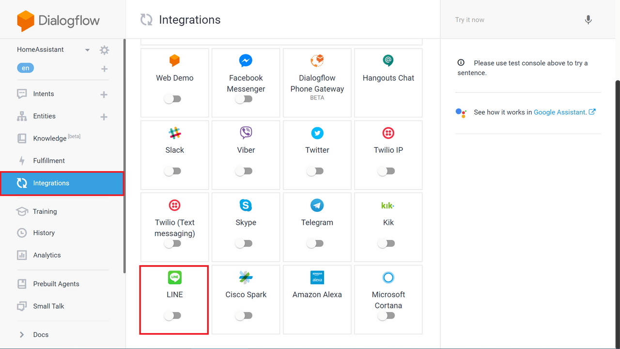Open the Dialogflow Phone Gateway card
This screenshot has height=349, width=620.
tap(317, 82)
